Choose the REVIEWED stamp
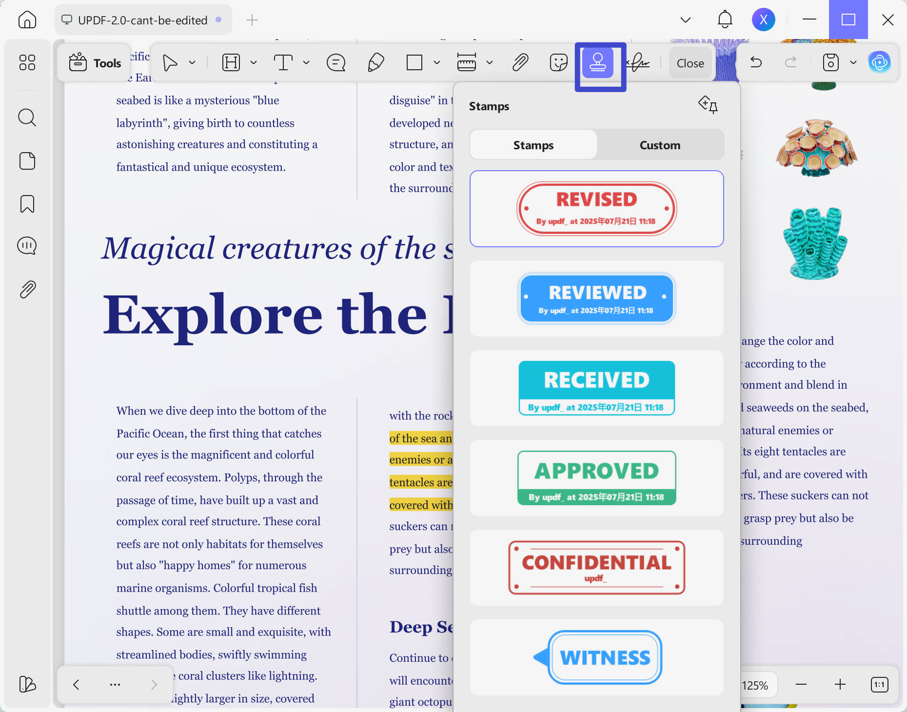The height and width of the screenshot is (712, 907). pos(597,298)
